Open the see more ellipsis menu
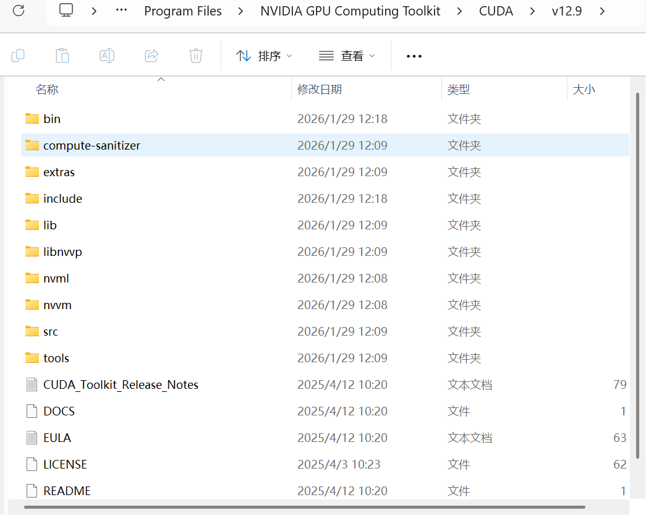646x518 pixels. [x=414, y=56]
